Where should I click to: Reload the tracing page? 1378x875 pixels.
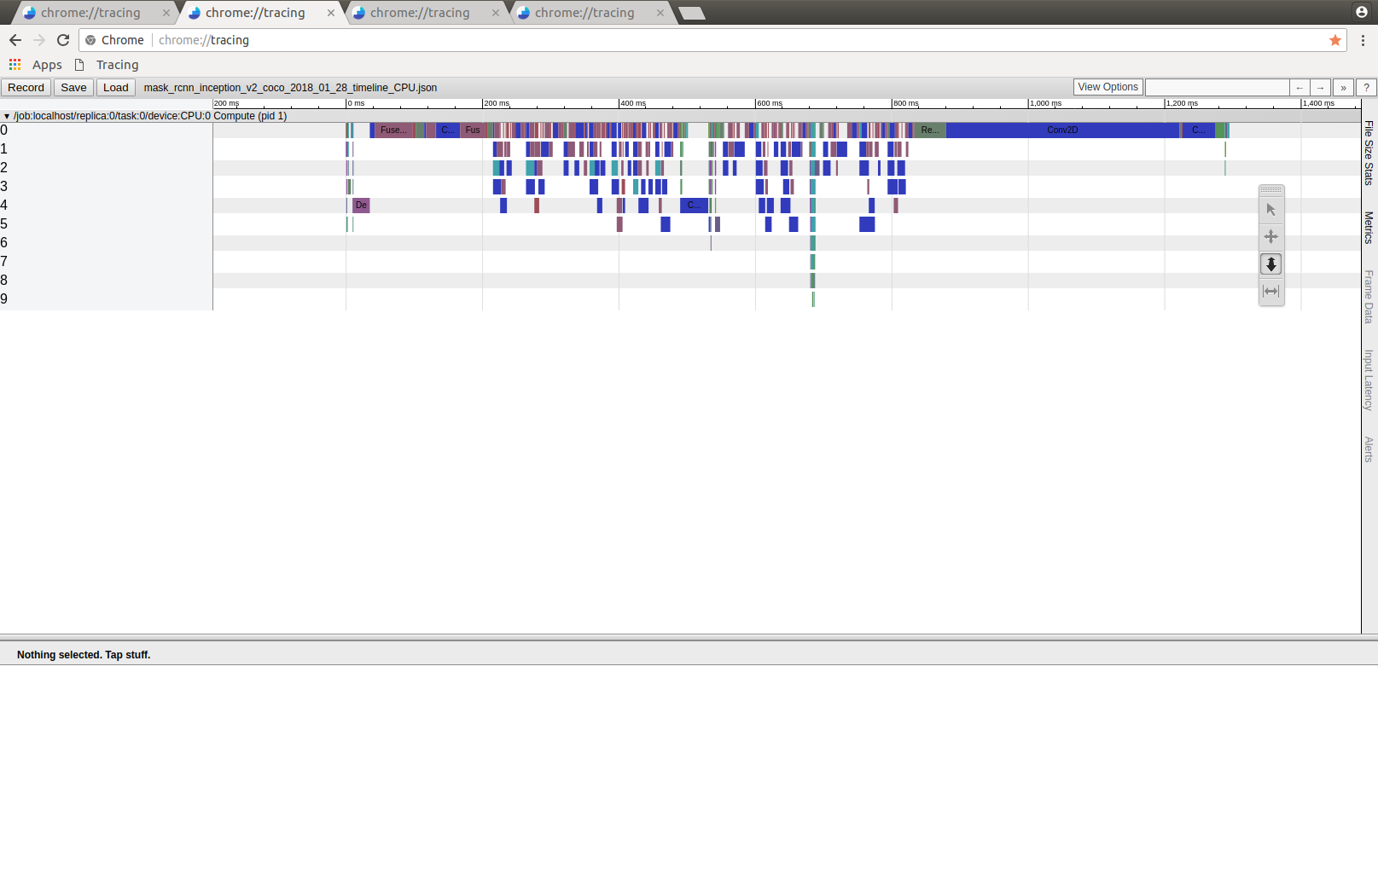point(63,40)
